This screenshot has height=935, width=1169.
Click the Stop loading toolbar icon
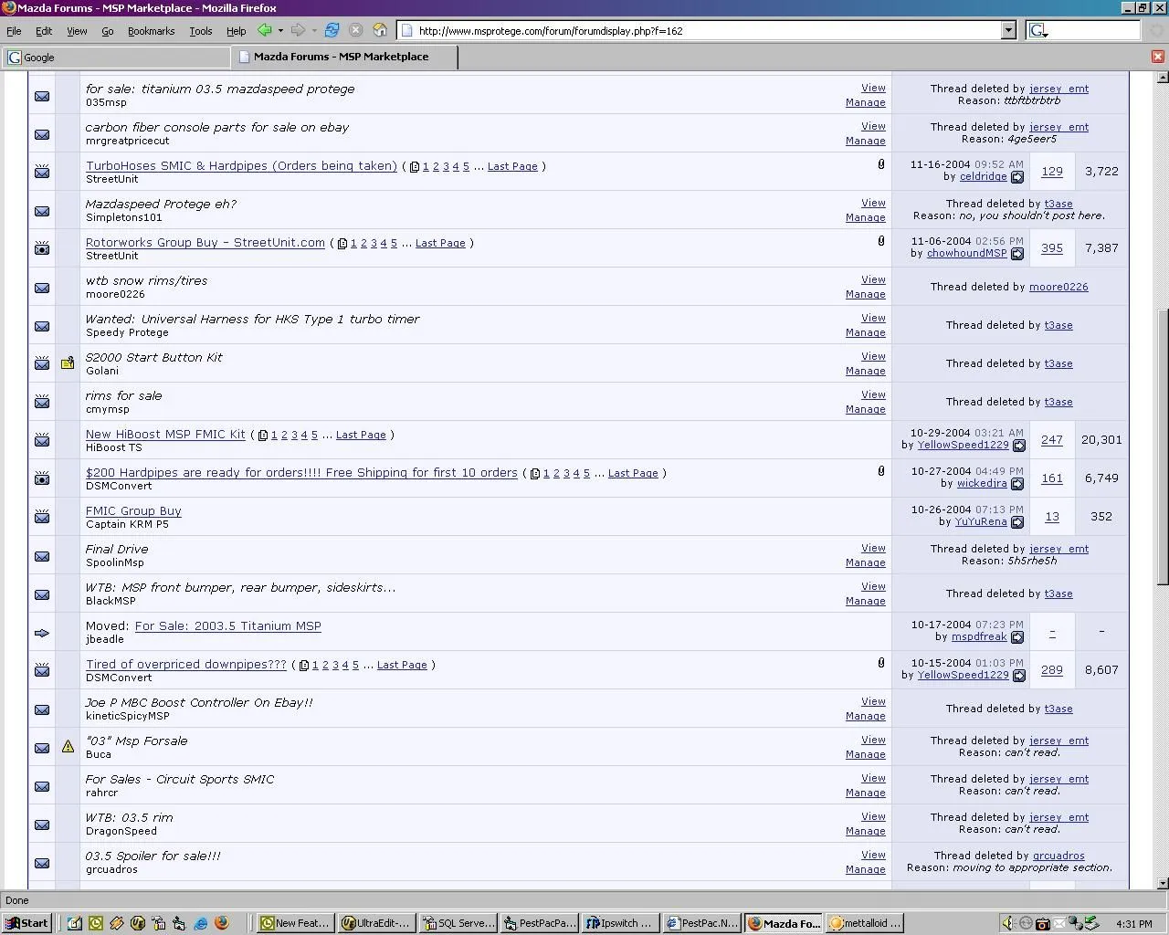[x=356, y=30]
